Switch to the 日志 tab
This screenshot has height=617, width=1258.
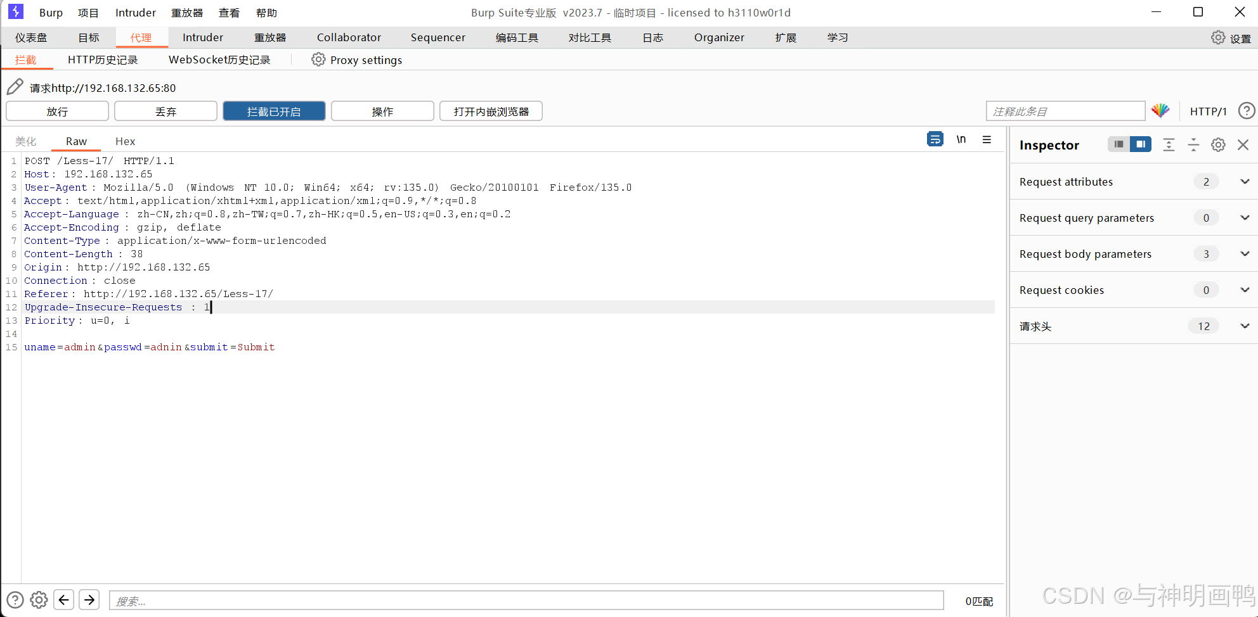tap(652, 37)
